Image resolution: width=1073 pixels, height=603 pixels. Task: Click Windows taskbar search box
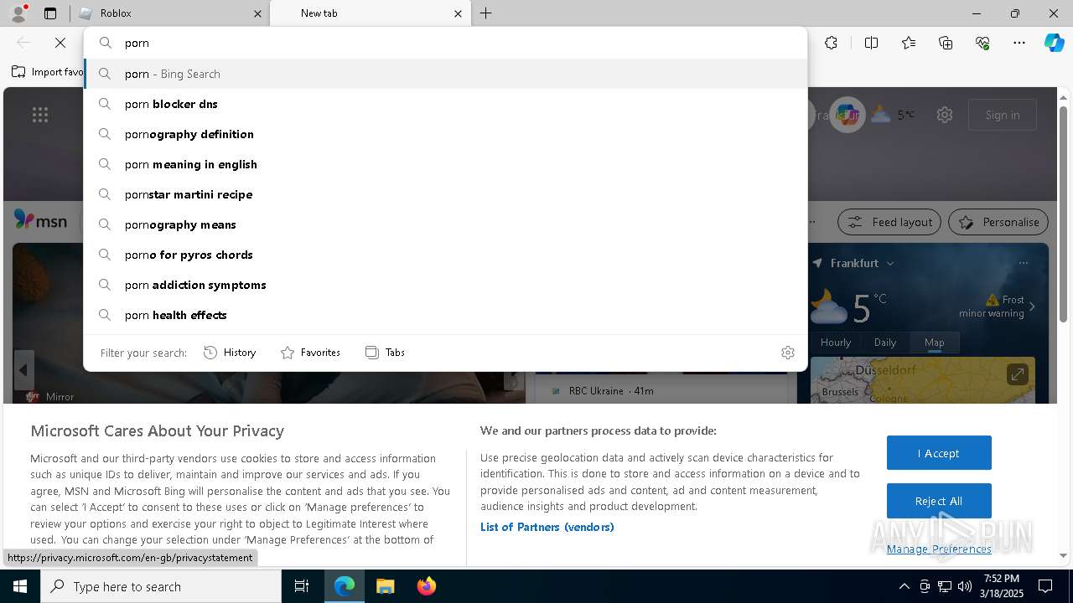pos(161,586)
